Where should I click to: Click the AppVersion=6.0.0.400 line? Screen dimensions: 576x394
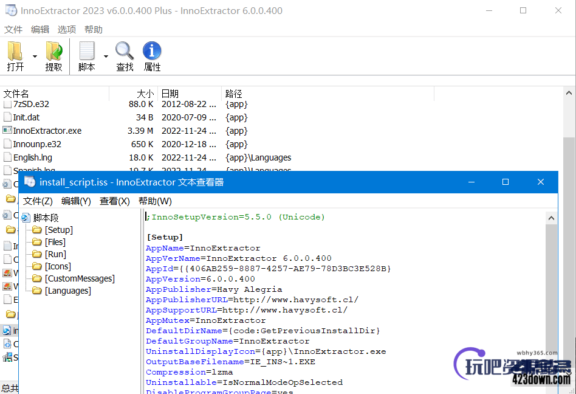[201, 279]
